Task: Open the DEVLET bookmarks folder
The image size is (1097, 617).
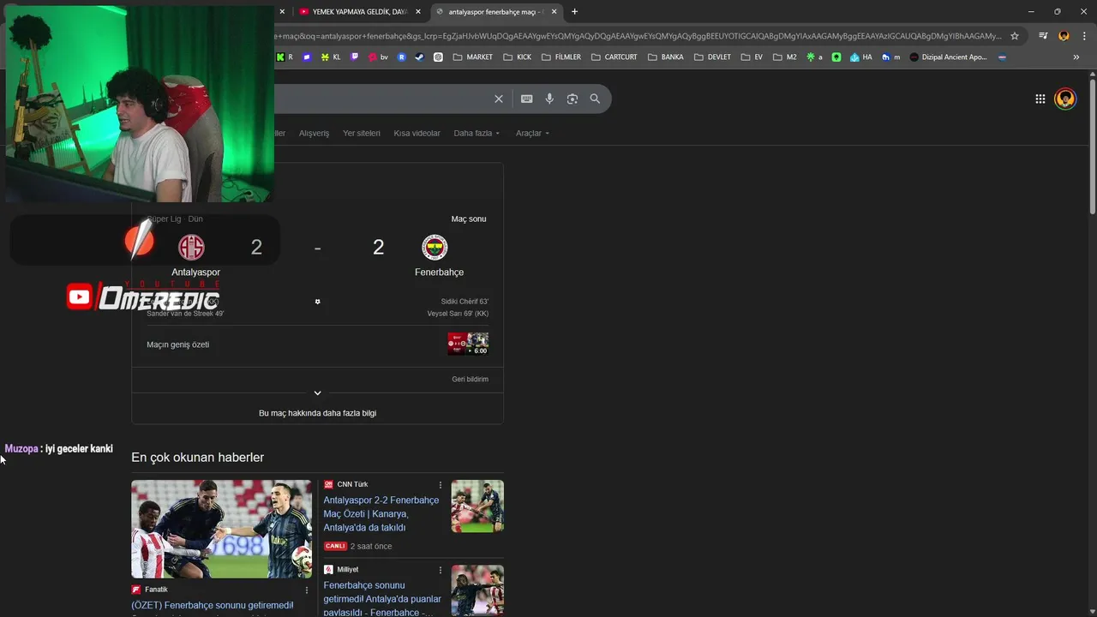Action: coord(713,57)
